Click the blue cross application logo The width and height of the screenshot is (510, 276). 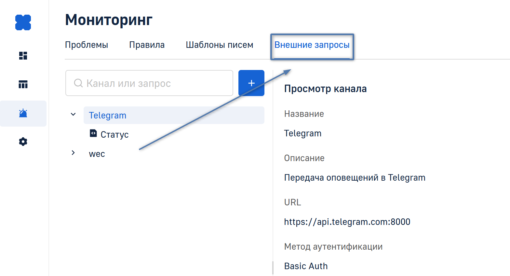tap(23, 22)
